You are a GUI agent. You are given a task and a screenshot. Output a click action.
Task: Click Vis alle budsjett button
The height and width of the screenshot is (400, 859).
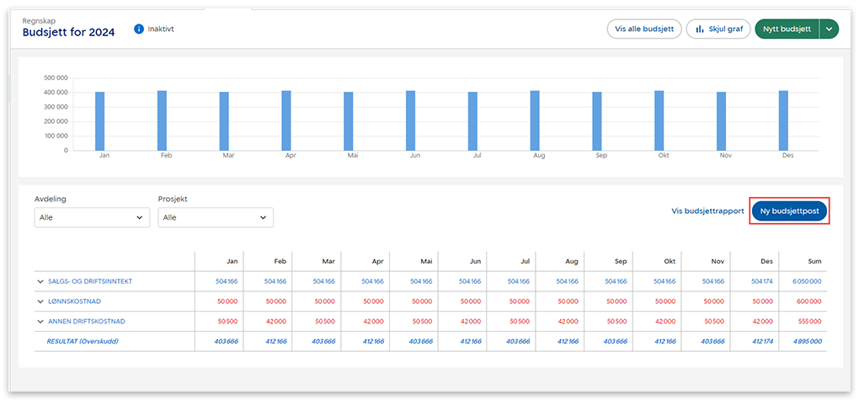coord(644,29)
